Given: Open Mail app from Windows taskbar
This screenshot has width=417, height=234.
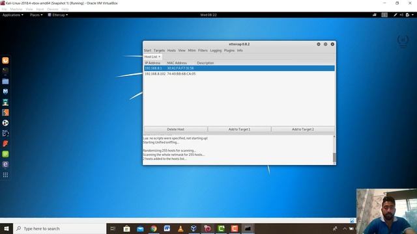Looking at the screenshot, I should click(x=140, y=228).
